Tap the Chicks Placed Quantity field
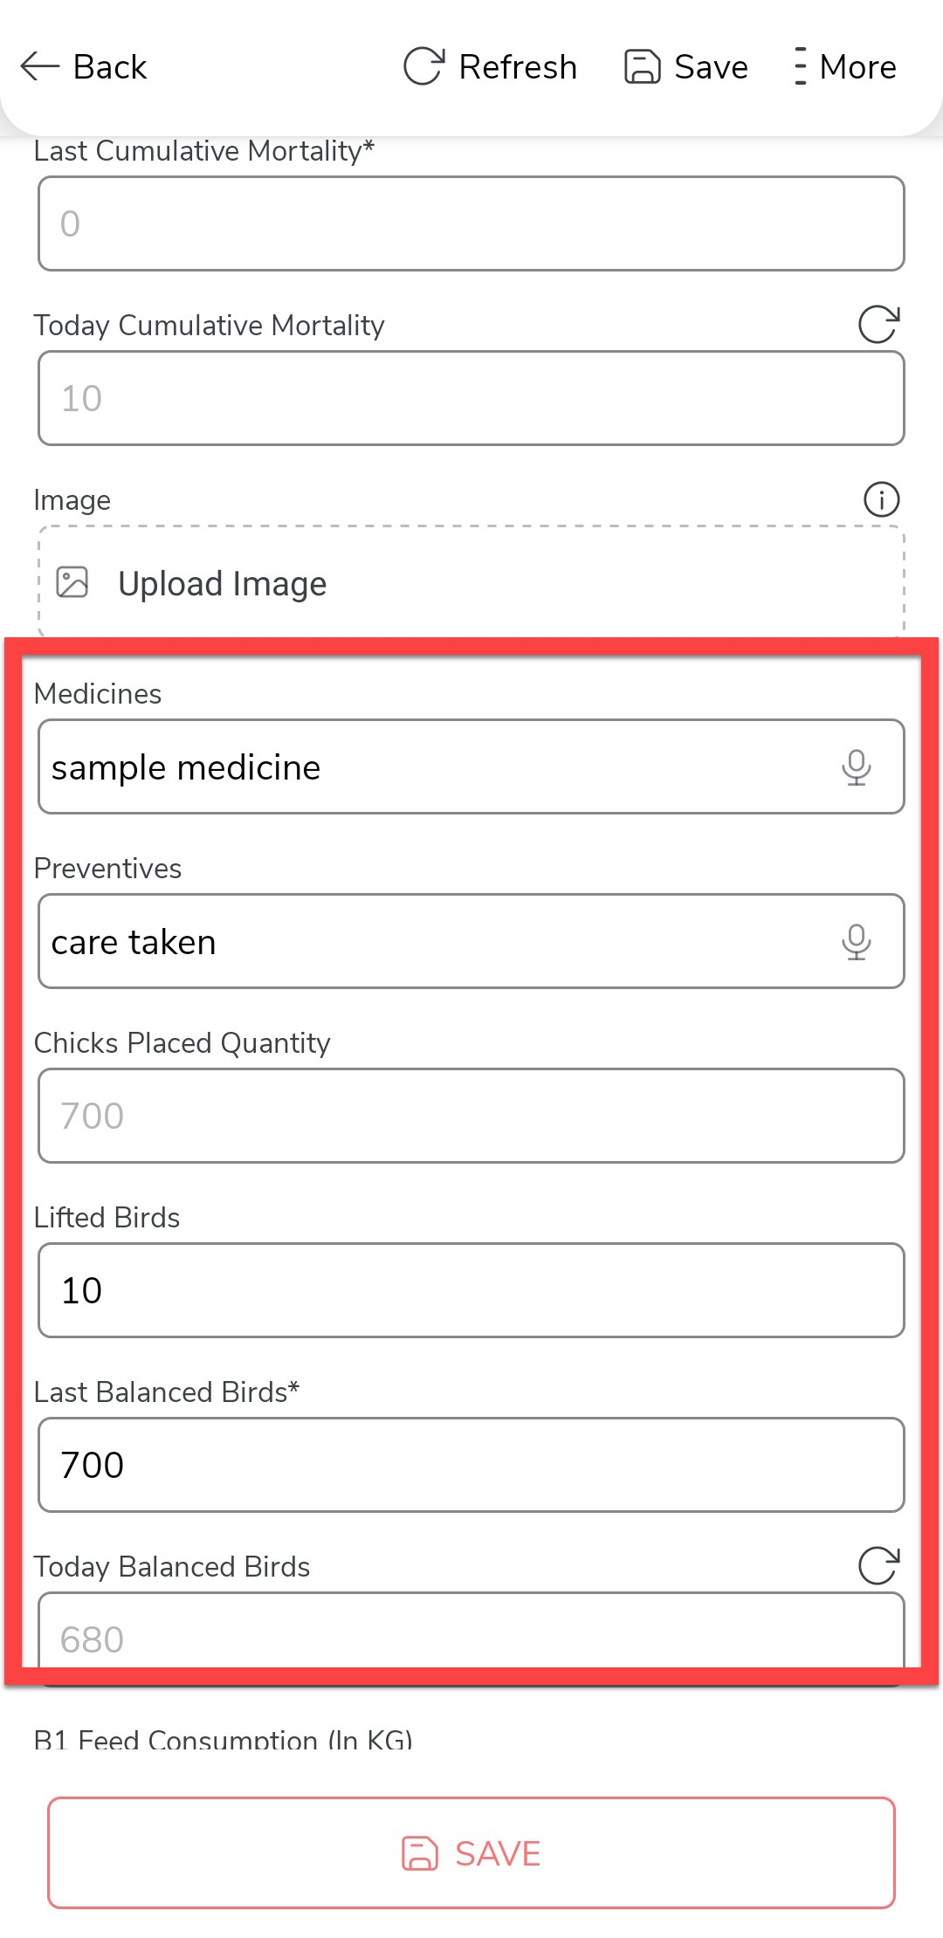The height and width of the screenshot is (1938, 943). (471, 1116)
